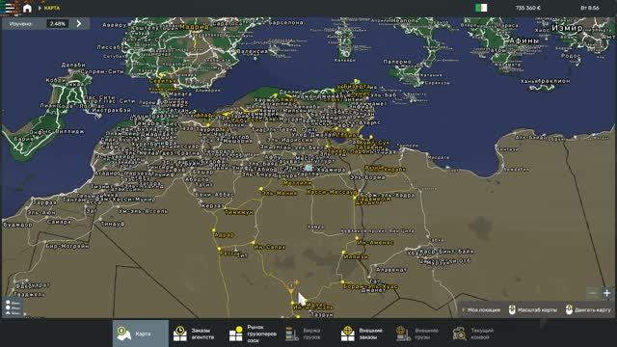Click the Палермо city label
Screen dimensions: 617x347
tap(397, 62)
